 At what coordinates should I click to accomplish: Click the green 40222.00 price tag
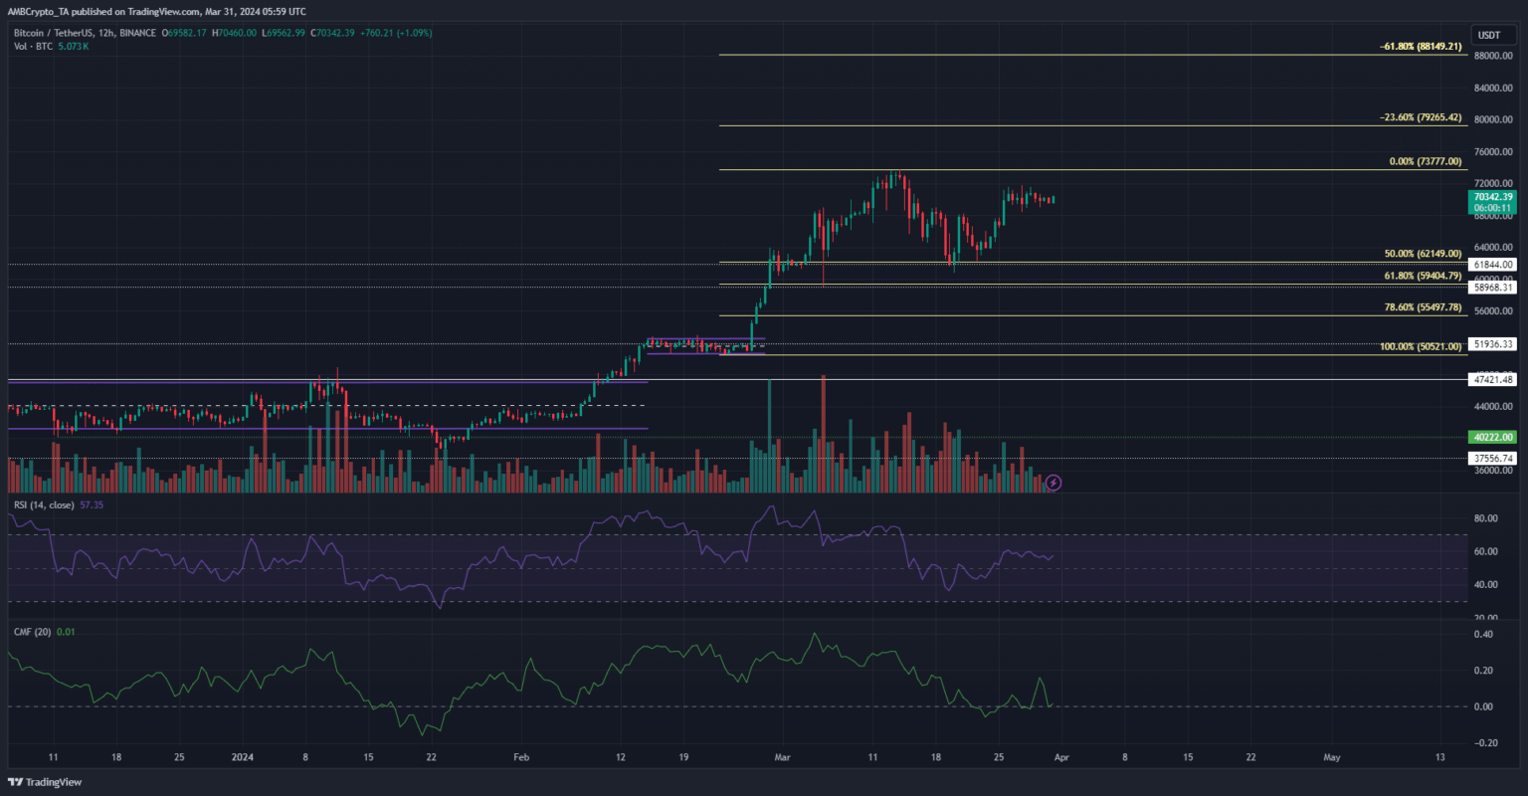1492,437
